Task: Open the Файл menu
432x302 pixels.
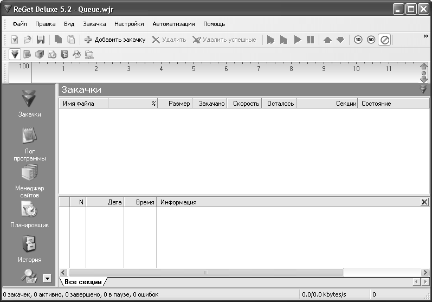Action: click(x=20, y=24)
